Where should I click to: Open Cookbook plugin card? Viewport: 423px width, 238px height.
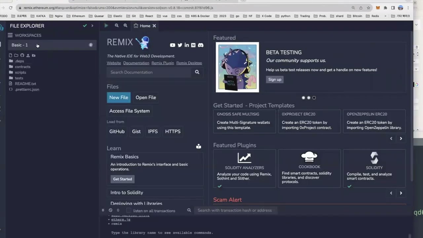click(x=309, y=169)
